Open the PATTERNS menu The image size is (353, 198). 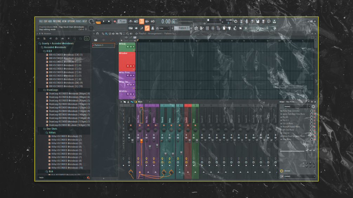coord(57,21)
